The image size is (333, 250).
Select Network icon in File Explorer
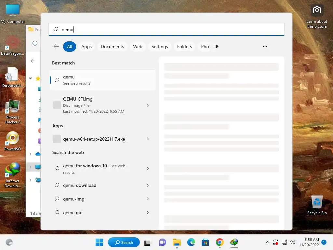(38, 180)
